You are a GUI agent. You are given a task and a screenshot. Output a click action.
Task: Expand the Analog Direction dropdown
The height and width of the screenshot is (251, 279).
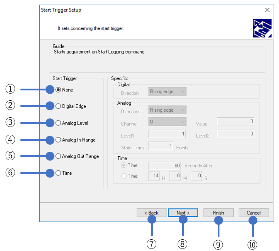(167, 110)
